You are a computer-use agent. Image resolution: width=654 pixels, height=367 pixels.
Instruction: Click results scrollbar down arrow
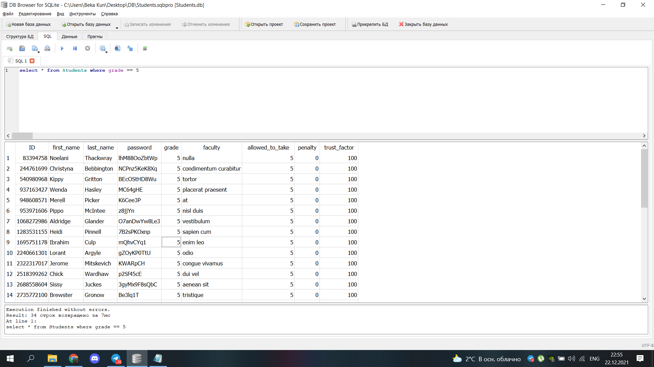pyautogui.click(x=644, y=299)
